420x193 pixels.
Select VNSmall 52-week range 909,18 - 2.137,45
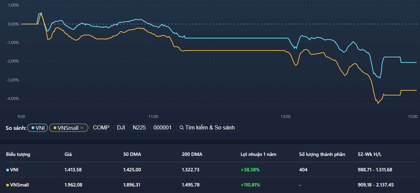pyautogui.click(x=376, y=185)
